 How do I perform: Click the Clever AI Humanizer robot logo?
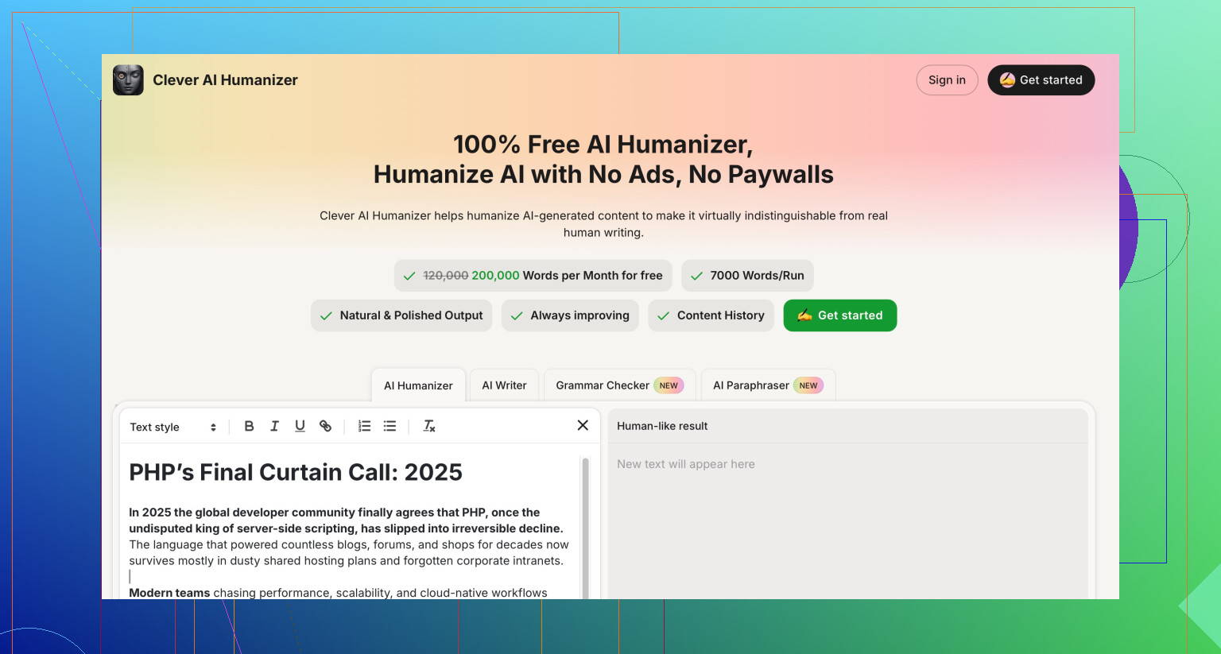tap(128, 80)
